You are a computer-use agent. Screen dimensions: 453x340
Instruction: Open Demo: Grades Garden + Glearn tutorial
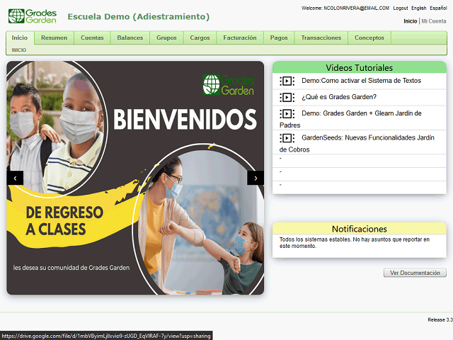click(350, 119)
